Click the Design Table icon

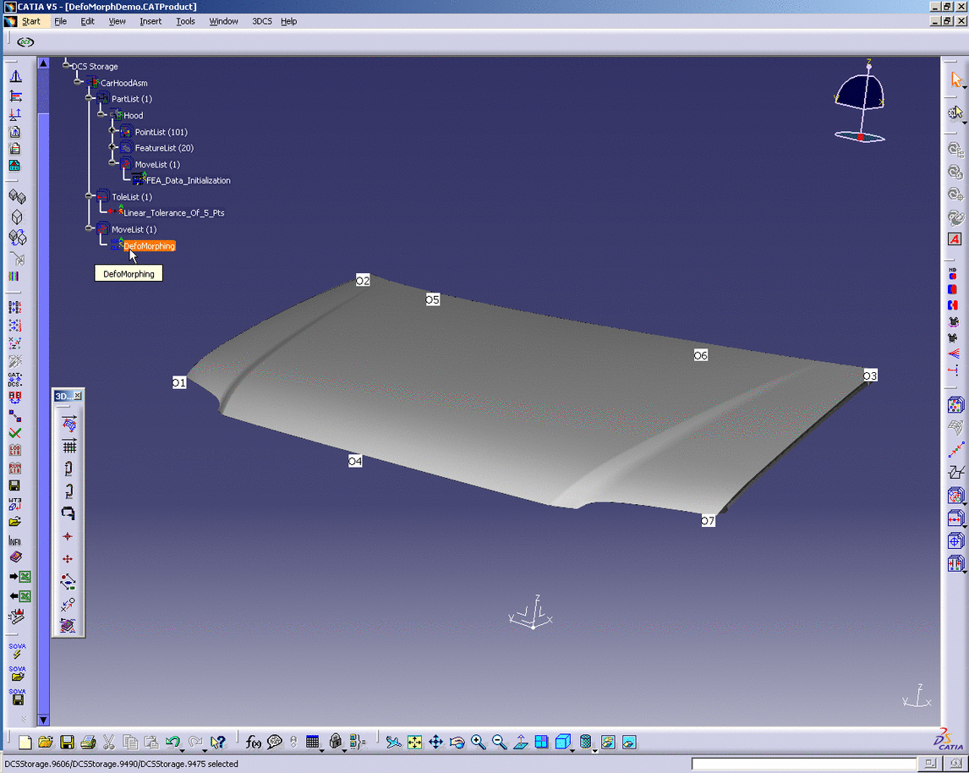click(313, 742)
